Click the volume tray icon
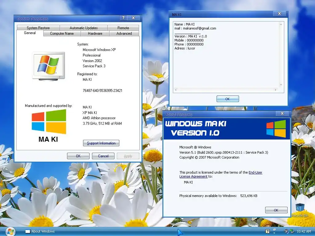This screenshot has height=236, width=315. [286, 231]
